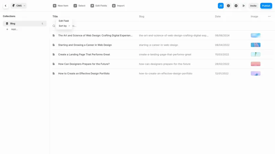This screenshot has width=275, height=154.
Task: Click the Image column header
Action: (x=254, y=16)
